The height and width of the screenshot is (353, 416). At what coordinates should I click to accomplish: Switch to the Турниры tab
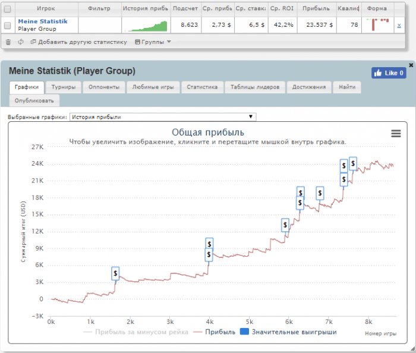coord(62,87)
